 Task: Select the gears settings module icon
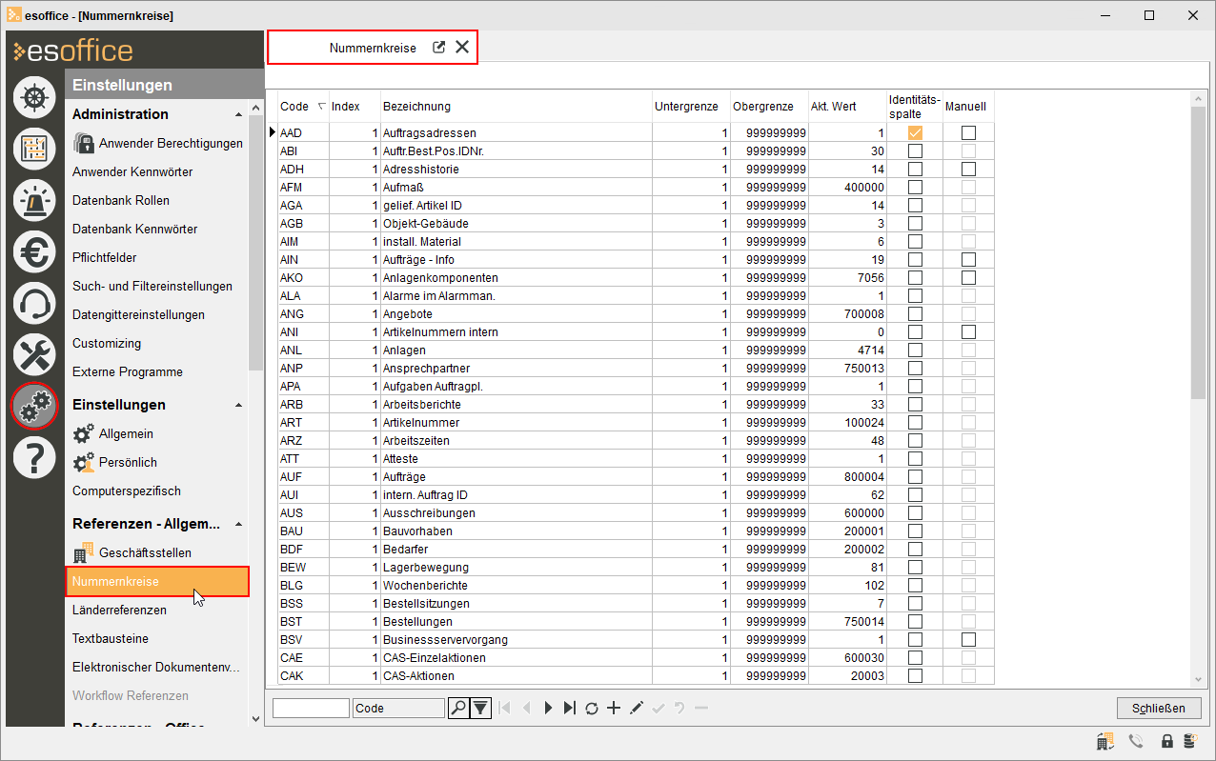pyautogui.click(x=34, y=406)
